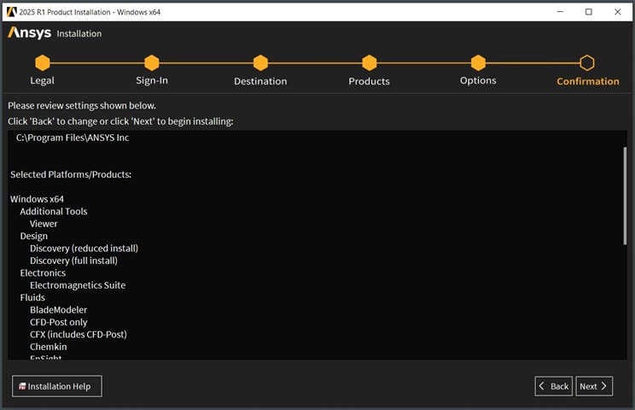Select the CFD-Post only entry
635x410 pixels.
58,322
